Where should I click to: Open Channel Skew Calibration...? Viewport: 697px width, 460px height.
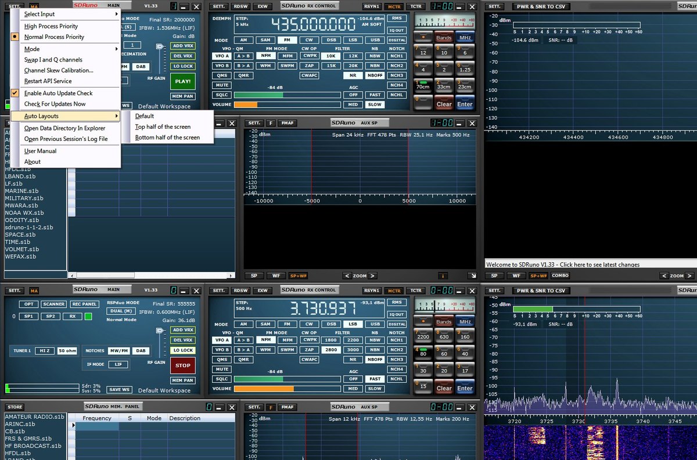[59, 71]
